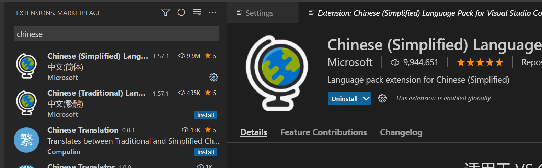The image size is (542, 168).
Task: Click 'Translates between Traditional and Simplified' description
Action: coord(133,141)
